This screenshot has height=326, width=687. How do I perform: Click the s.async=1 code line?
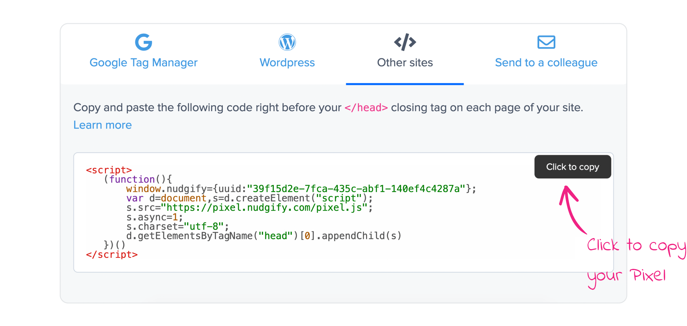(x=154, y=217)
